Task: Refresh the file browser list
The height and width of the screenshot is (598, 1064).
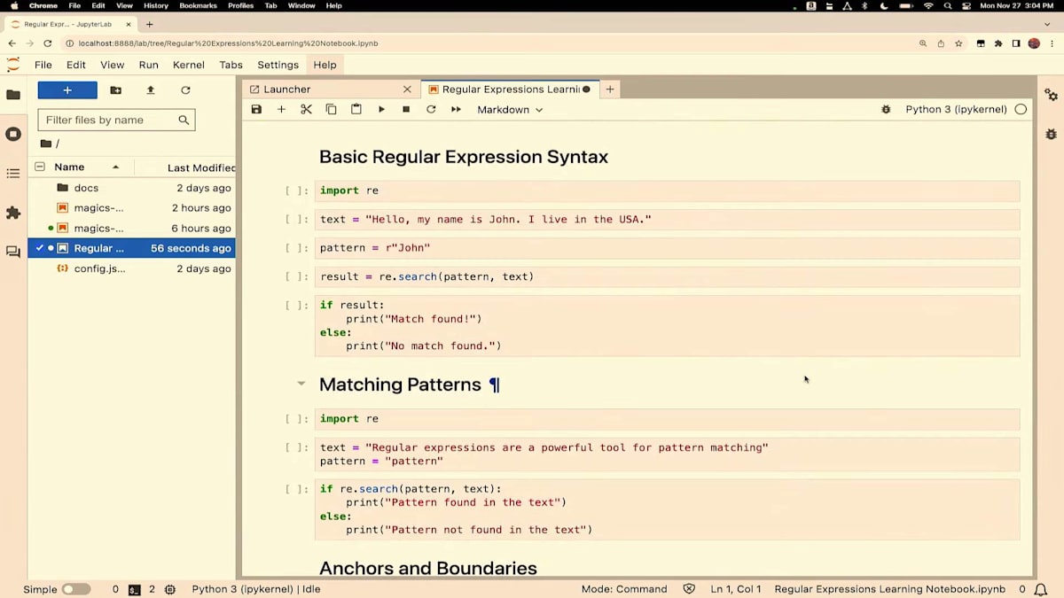Action: pyautogui.click(x=185, y=90)
